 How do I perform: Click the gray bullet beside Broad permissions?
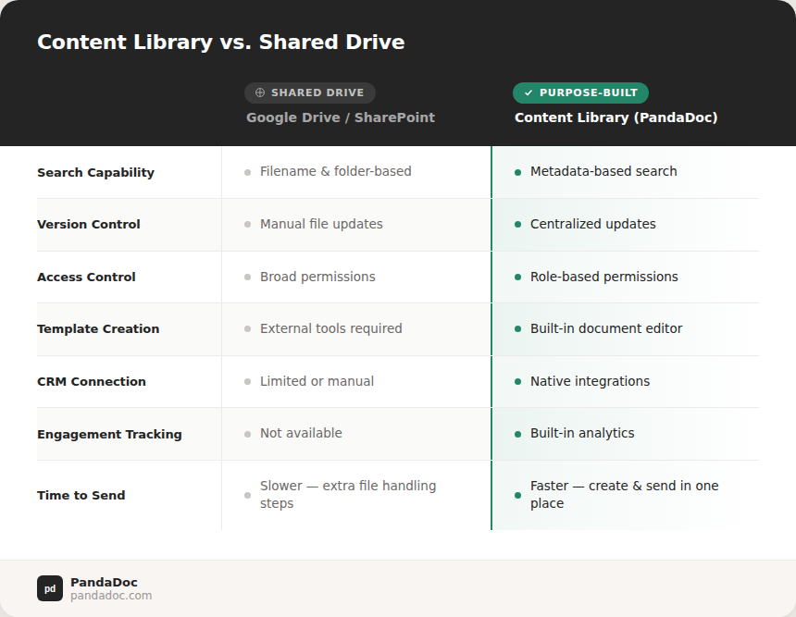click(x=247, y=278)
